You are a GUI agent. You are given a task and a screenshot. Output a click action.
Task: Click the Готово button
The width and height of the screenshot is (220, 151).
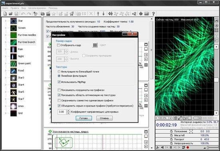[84, 118]
